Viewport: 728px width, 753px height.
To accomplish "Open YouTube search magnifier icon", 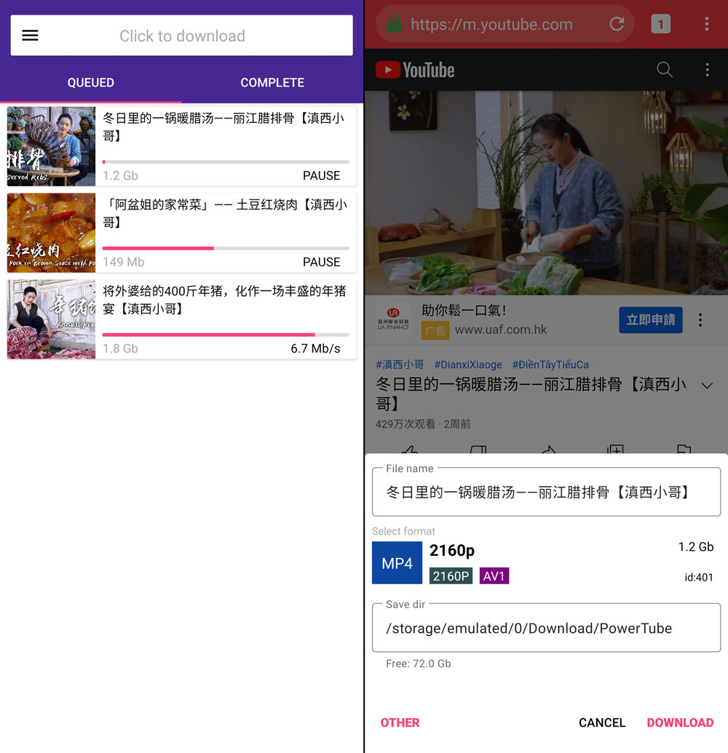I will [665, 70].
